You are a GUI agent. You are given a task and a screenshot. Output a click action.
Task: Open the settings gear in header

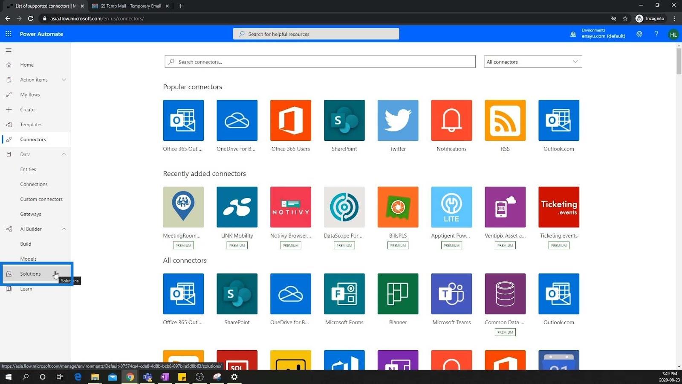click(x=639, y=34)
